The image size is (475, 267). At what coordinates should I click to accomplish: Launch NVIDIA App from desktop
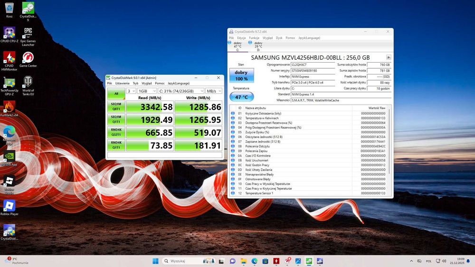click(9, 158)
